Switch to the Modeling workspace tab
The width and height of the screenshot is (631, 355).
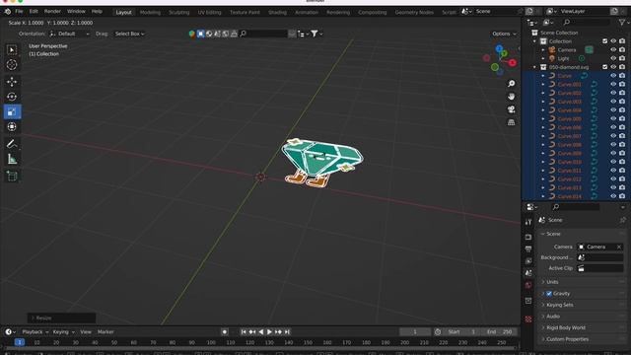pyautogui.click(x=150, y=13)
